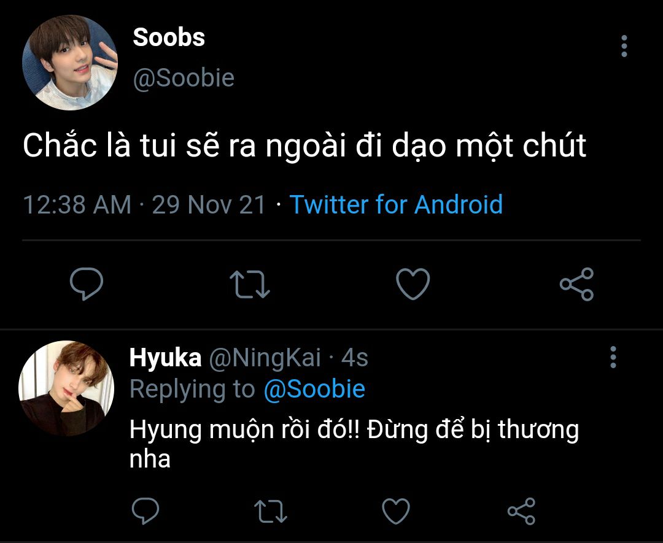
Task: View Hyuka's profile picture
Action: [66, 388]
